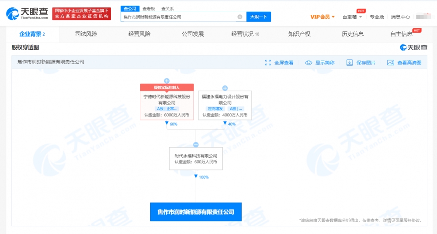Click the fullscreen view icon
The height and width of the screenshot is (234, 437).
point(268,63)
